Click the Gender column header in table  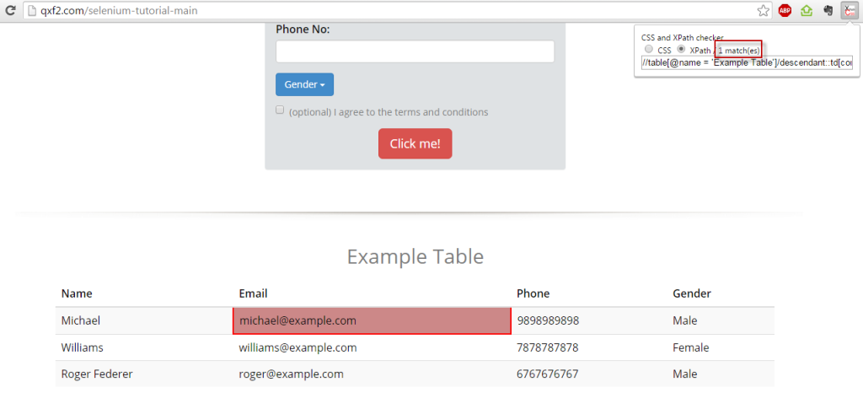point(691,293)
